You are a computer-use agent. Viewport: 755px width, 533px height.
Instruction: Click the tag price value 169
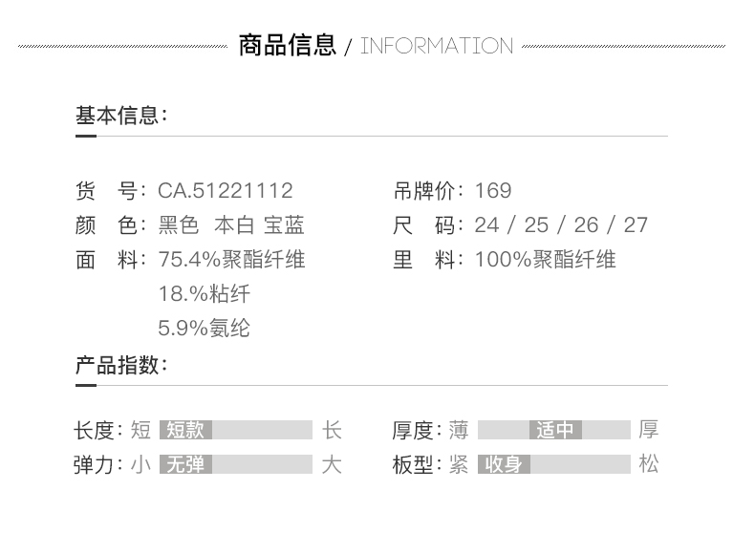[493, 191]
